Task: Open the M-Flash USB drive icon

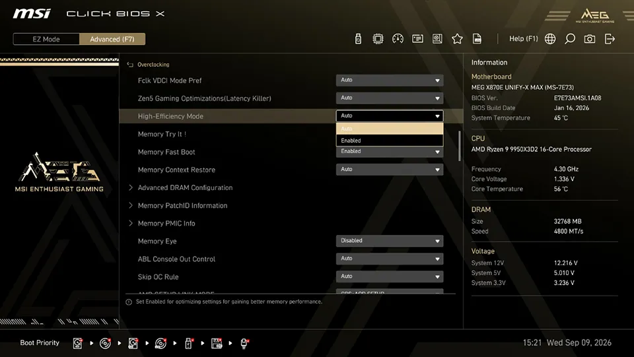Action: coord(358,39)
